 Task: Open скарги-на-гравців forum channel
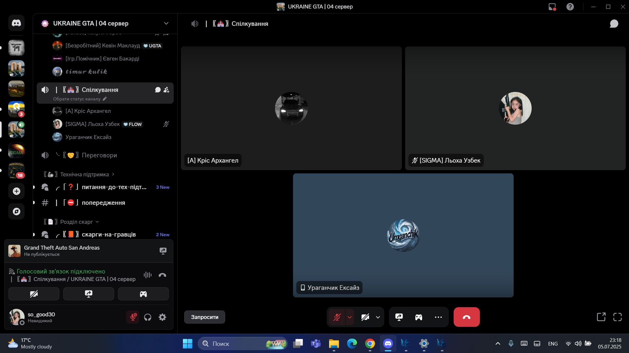point(105,235)
